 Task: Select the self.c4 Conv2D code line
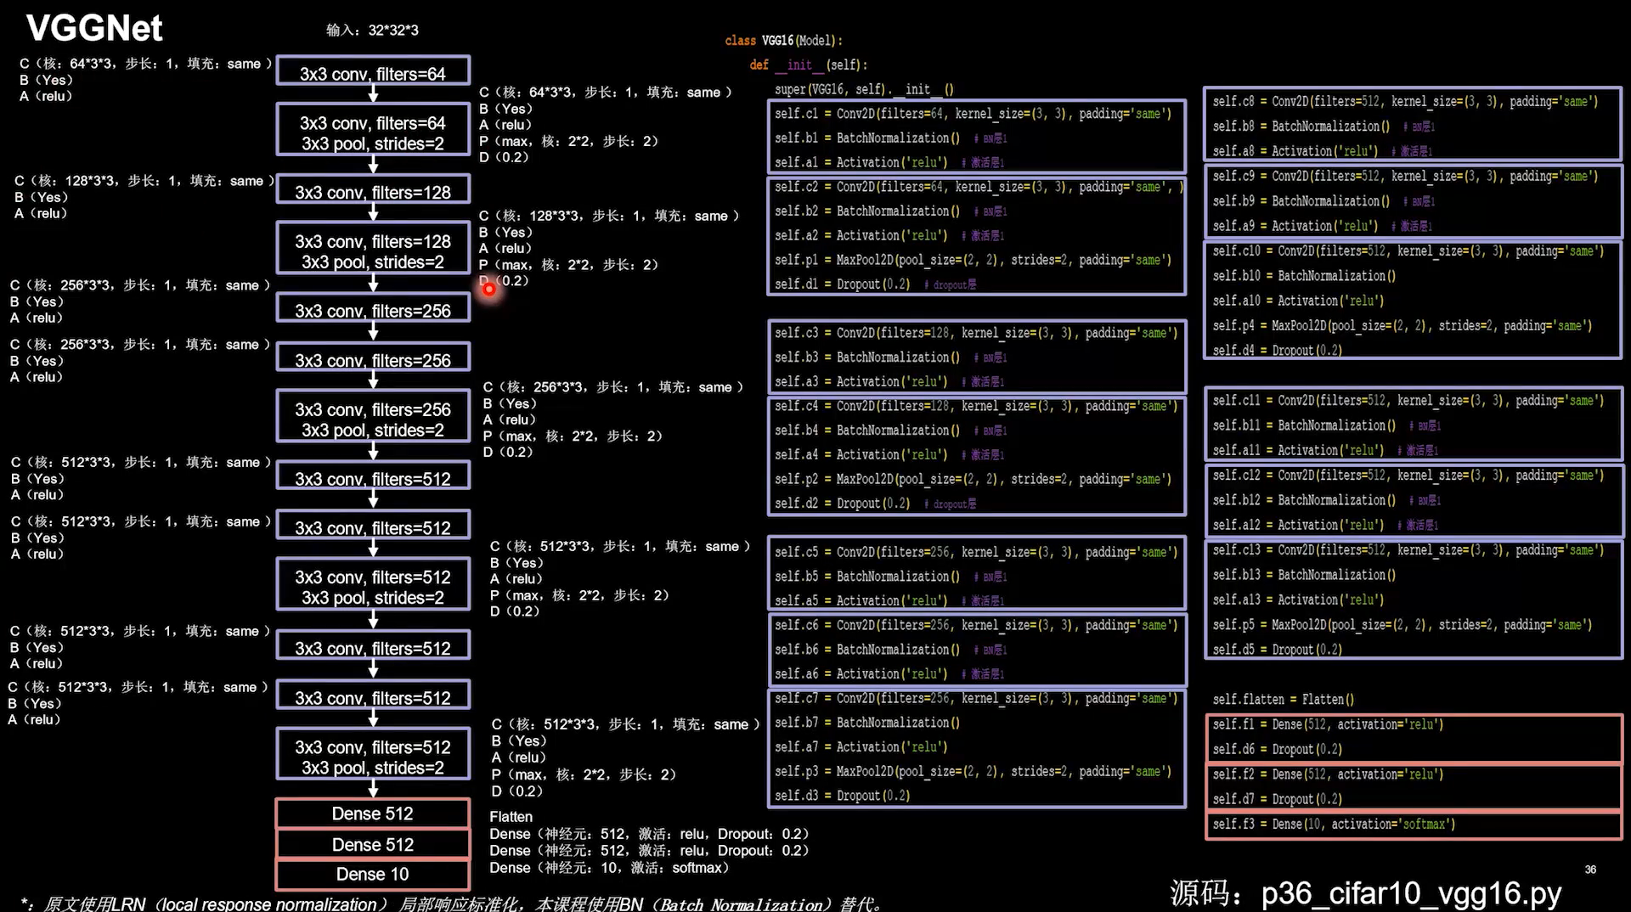click(976, 406)
